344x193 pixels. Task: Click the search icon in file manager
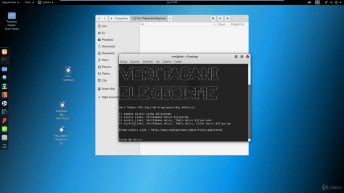click(213, 18)
